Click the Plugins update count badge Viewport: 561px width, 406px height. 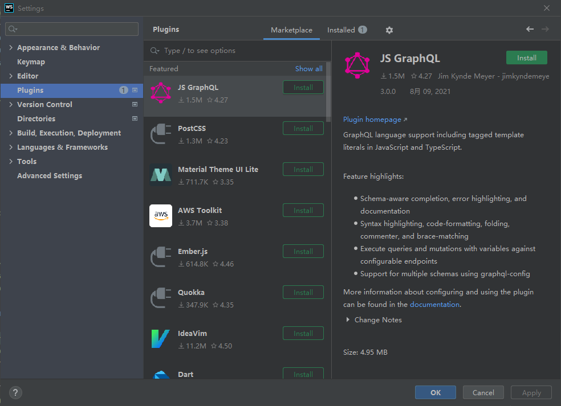click(x=124, y=90)
